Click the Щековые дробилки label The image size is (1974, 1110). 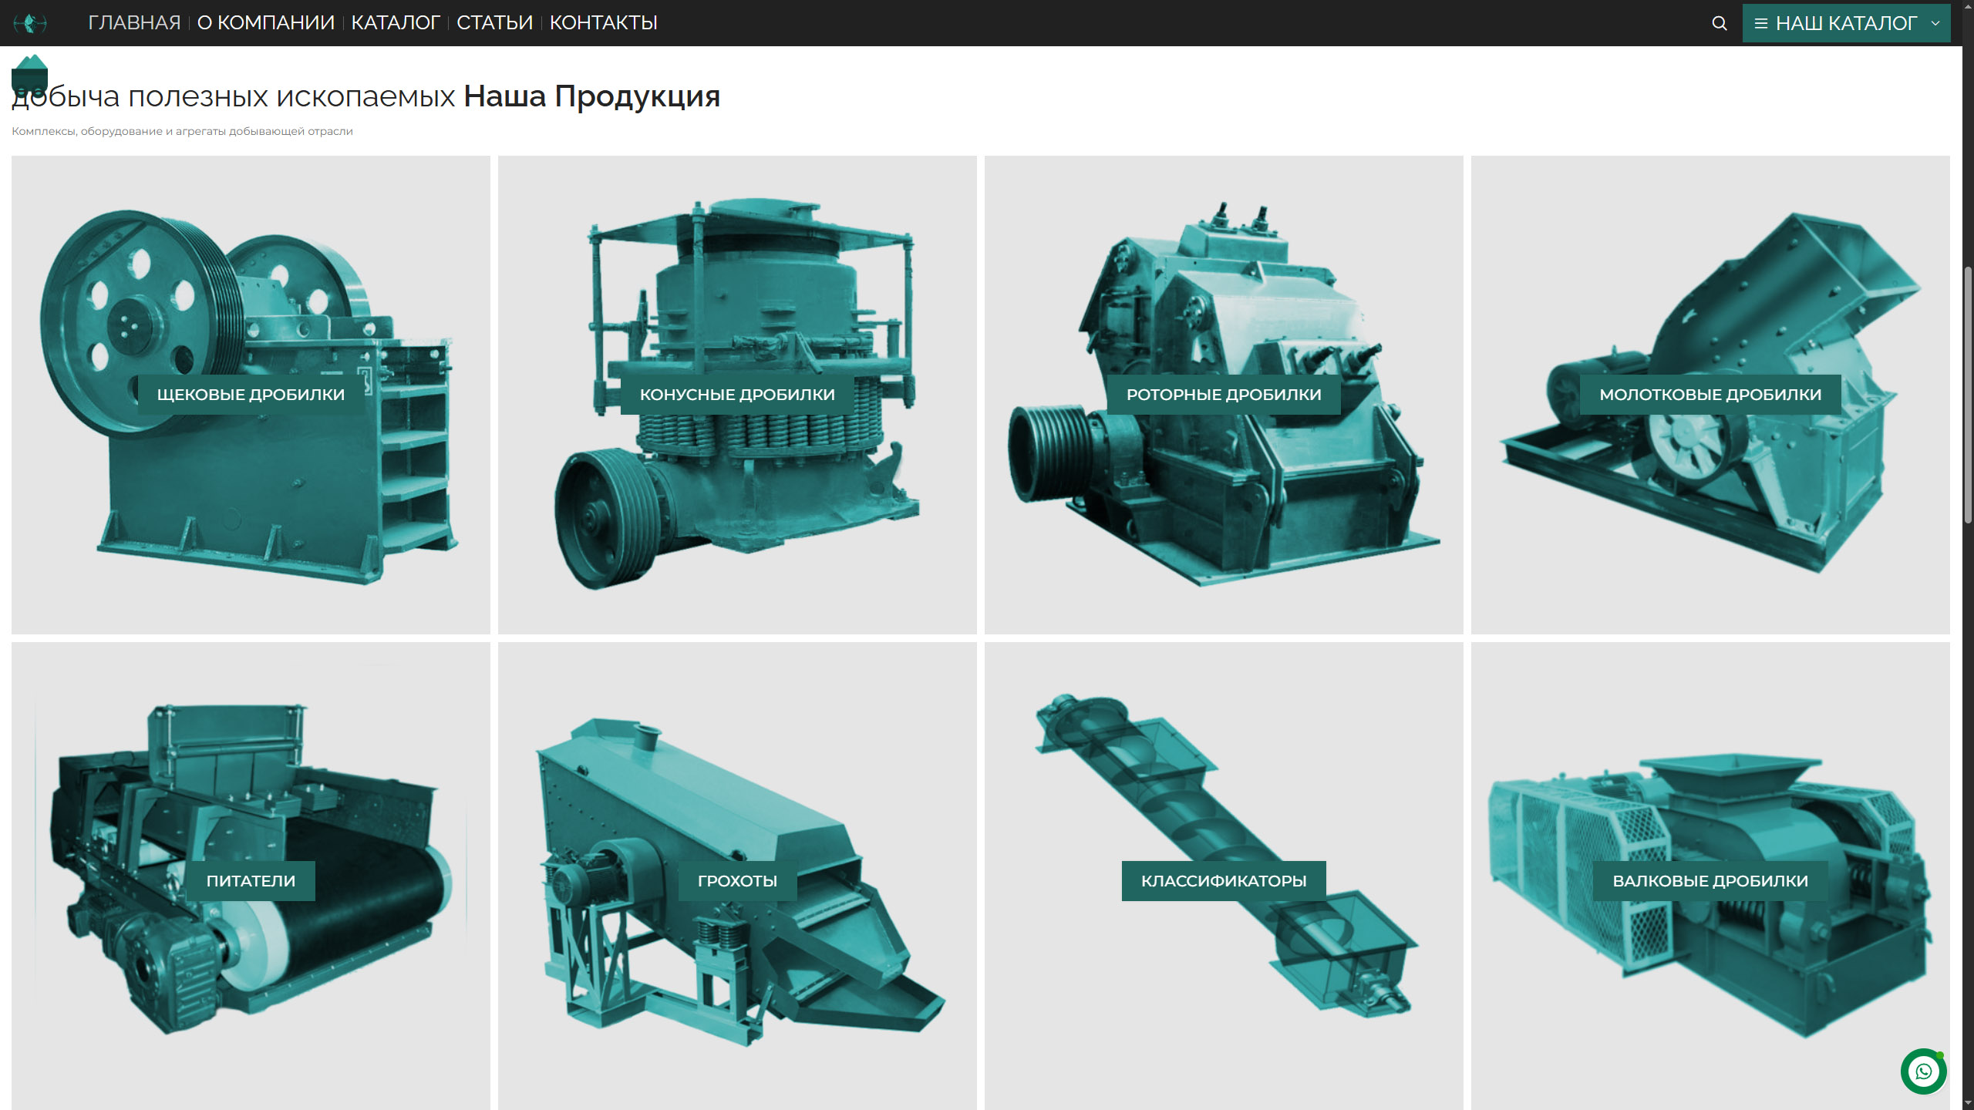point(251,395)
